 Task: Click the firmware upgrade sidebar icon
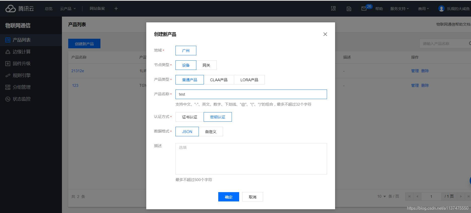click(8, 64)
